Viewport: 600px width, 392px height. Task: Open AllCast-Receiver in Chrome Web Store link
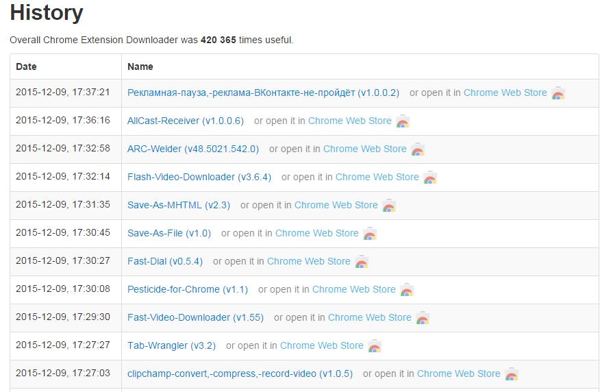[350, 121]
